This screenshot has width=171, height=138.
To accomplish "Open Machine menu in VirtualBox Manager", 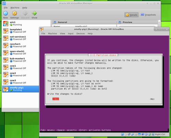I will [x=15, y=8].
